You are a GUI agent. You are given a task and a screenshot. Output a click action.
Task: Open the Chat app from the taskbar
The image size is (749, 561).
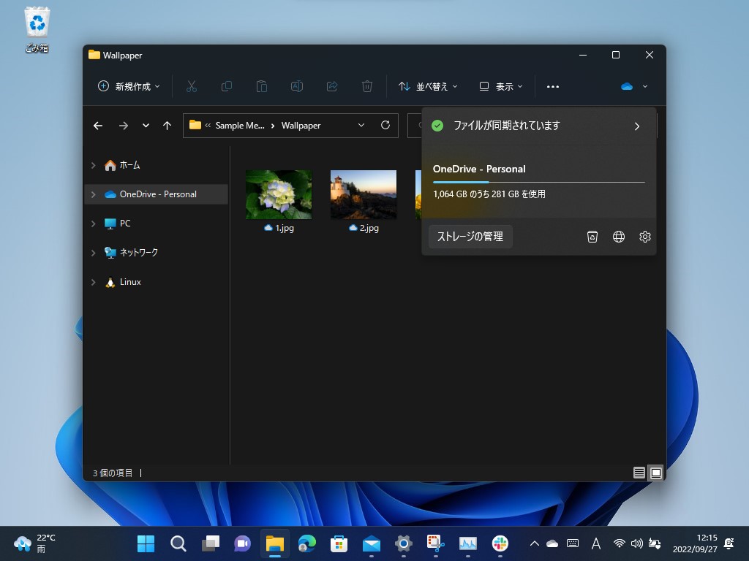tap(242, 543)
